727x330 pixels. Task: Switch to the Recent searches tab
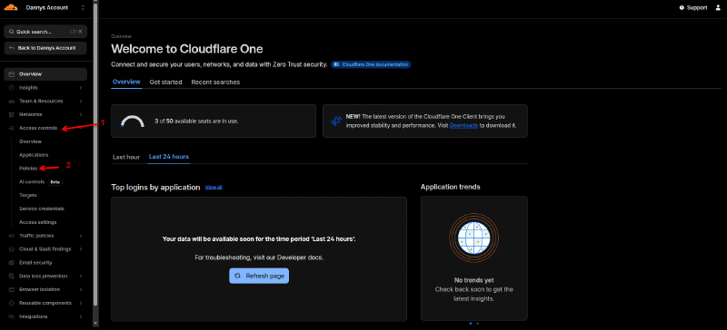pos(215,82)
